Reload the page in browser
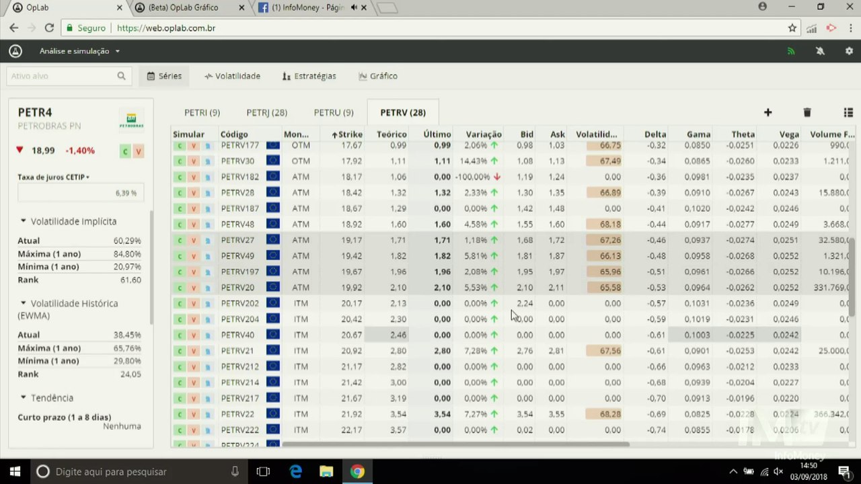Viewport: 861px width, 484px height. tap(49, 28)
